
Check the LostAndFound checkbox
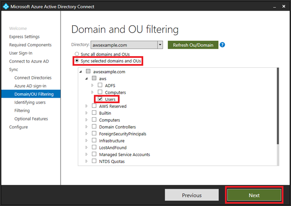click(x=94, y=147)
